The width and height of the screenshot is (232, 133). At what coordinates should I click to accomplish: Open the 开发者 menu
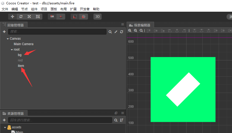[x=85, y=9]
